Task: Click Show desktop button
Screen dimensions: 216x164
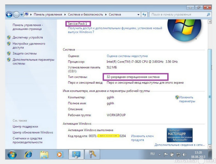Action: [210, 154]
